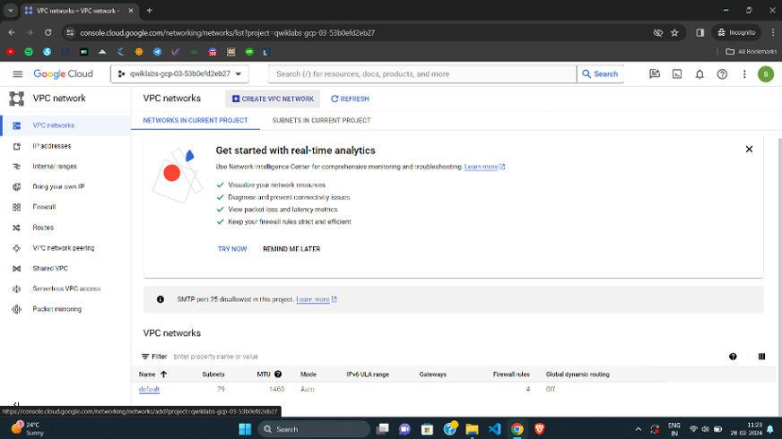Open Visual Studio Code from taskbar
782x439 pixels.
[494, 429]
